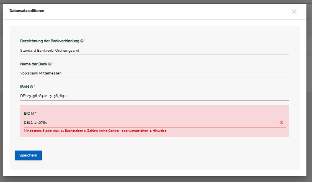The width and height of the screenshot is (312, 182).
Task: Open help tooltip for Name der Bank
Action: click(50, 64)
